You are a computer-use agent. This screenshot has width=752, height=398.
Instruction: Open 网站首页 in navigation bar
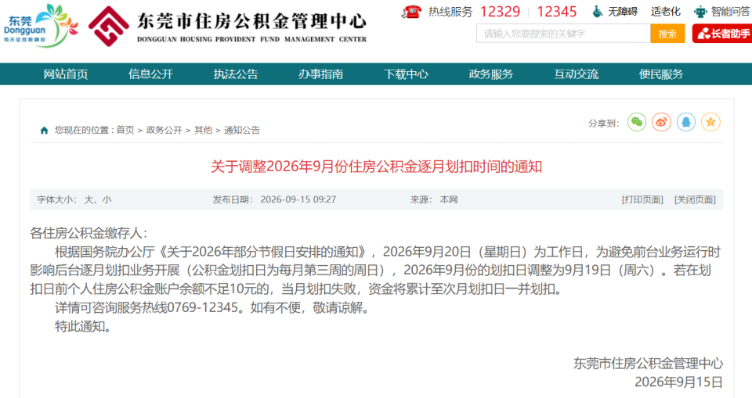66,74
